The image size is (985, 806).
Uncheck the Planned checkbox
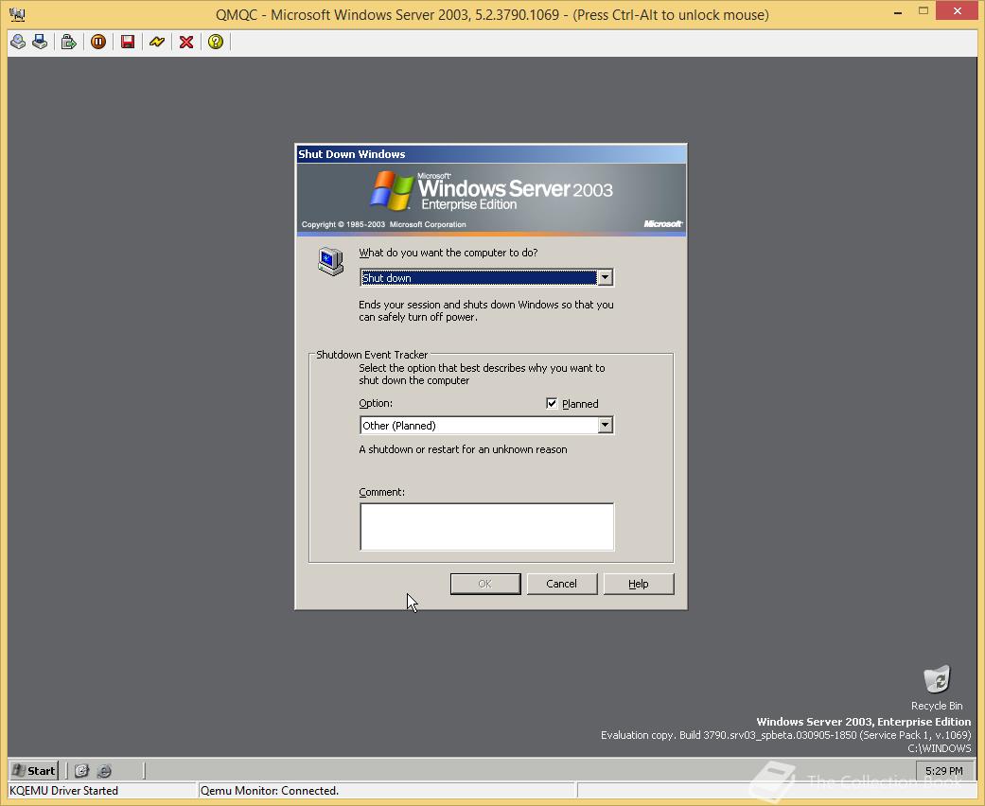(x=552, y=403)
